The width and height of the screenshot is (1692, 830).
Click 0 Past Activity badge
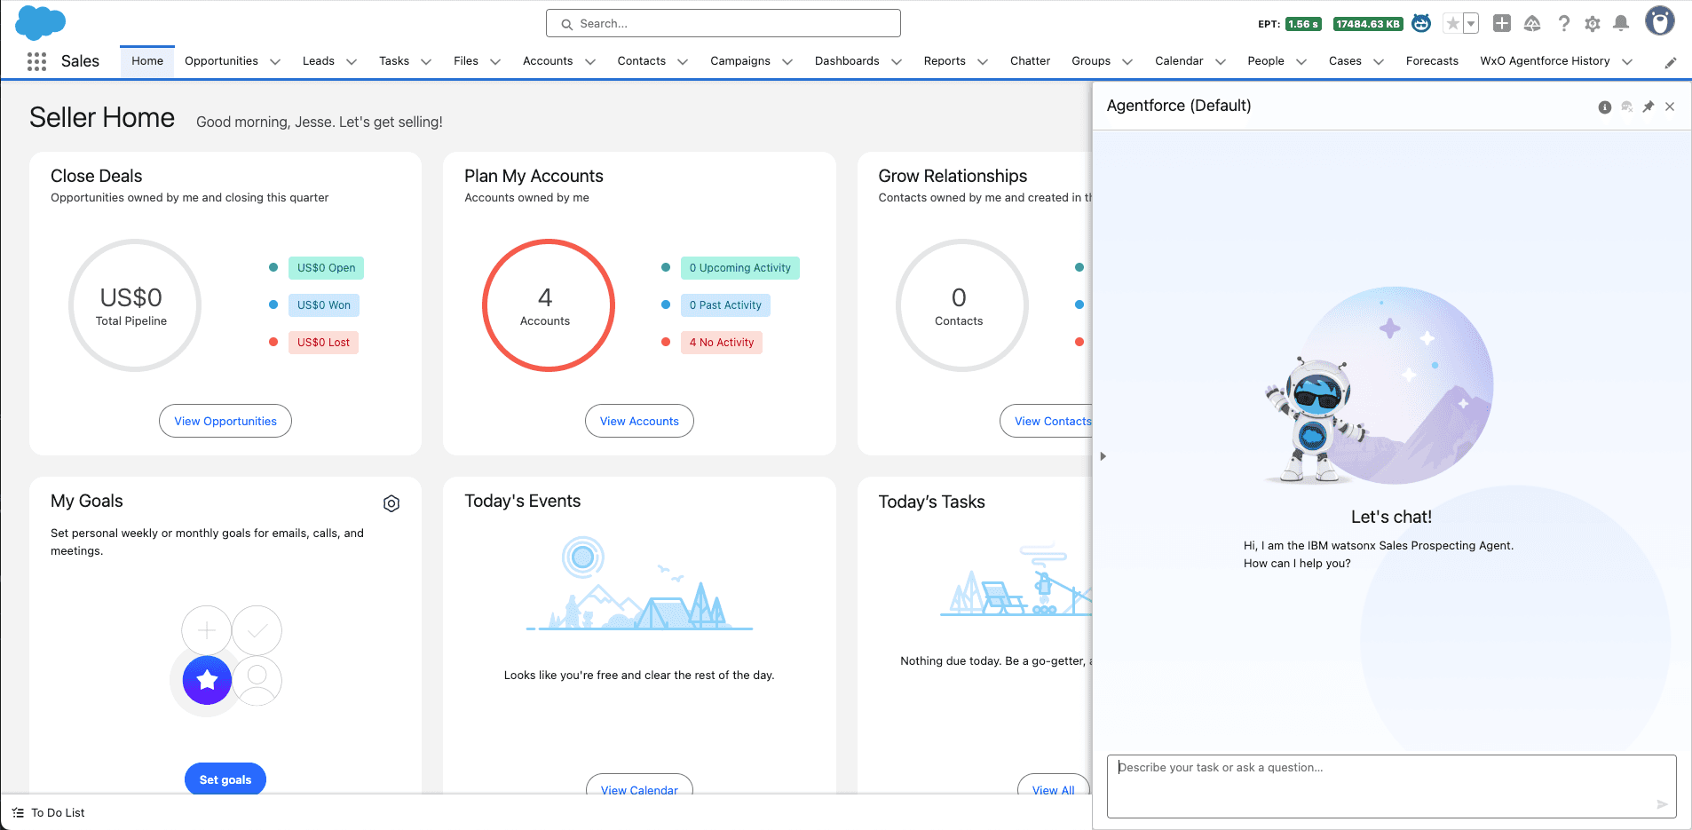[725, 305]
